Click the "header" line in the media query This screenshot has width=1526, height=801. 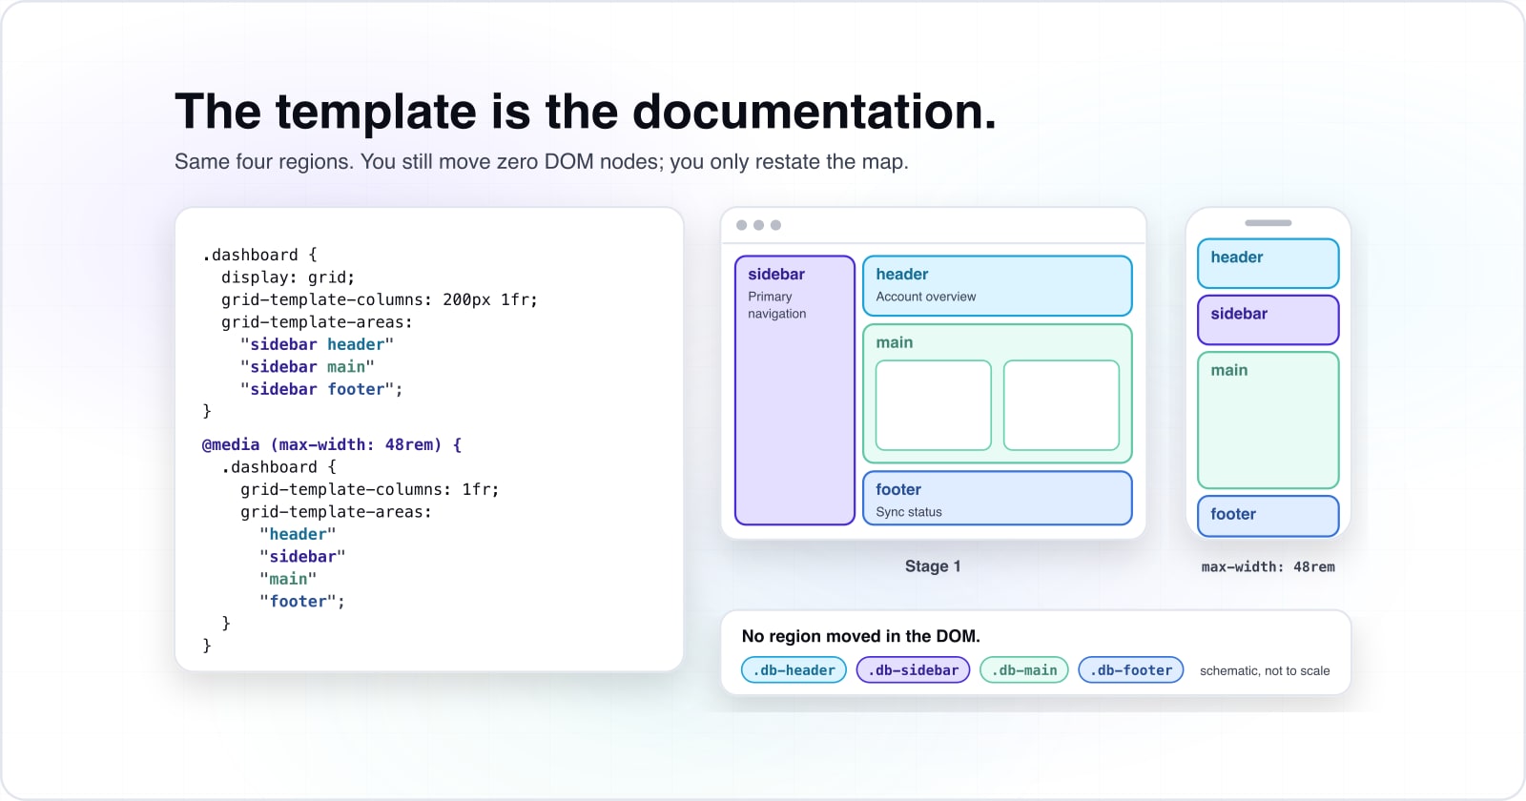click(298, 534)
